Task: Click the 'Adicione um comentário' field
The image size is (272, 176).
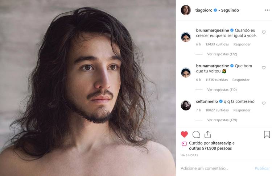Action: (x=204, y=168)
